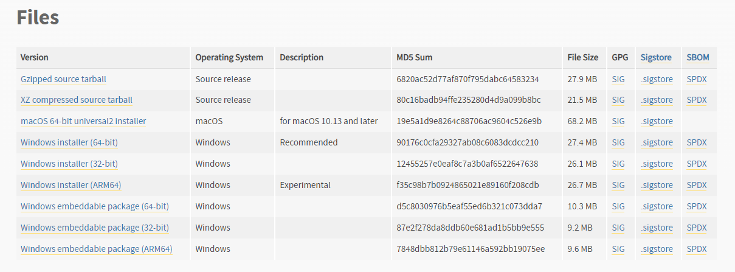Open the Sigstore column header link
This screenshot has height=272, width=735.
pos(656,57)
